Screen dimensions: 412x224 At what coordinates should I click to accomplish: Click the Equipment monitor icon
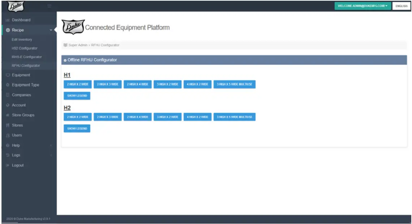coord(8,75)
